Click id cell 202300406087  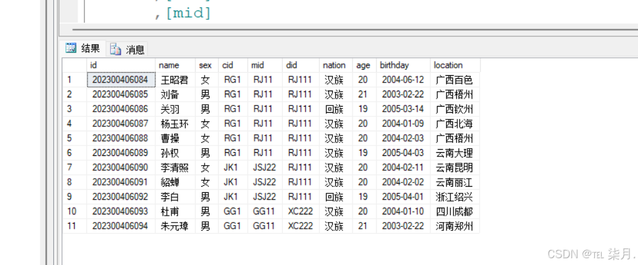pyautogui.click(x=121, y=124)
